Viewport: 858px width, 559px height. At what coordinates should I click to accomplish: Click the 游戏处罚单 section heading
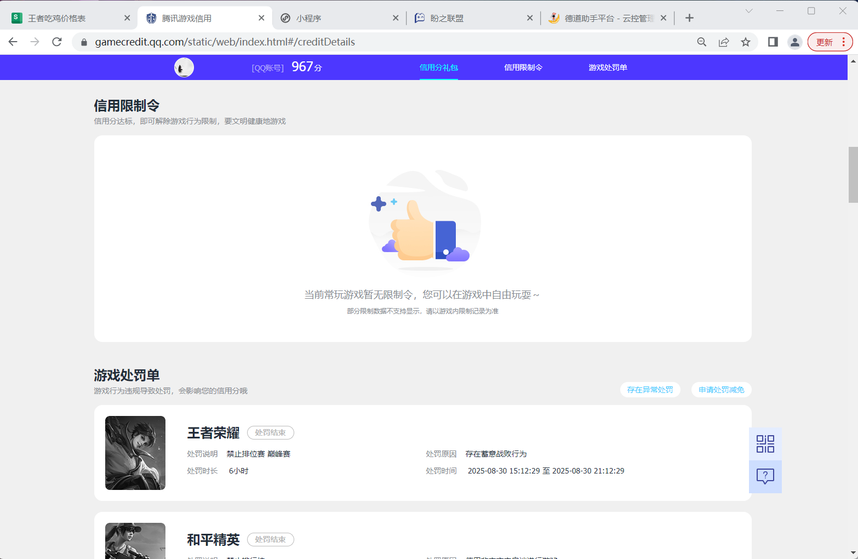127,375
